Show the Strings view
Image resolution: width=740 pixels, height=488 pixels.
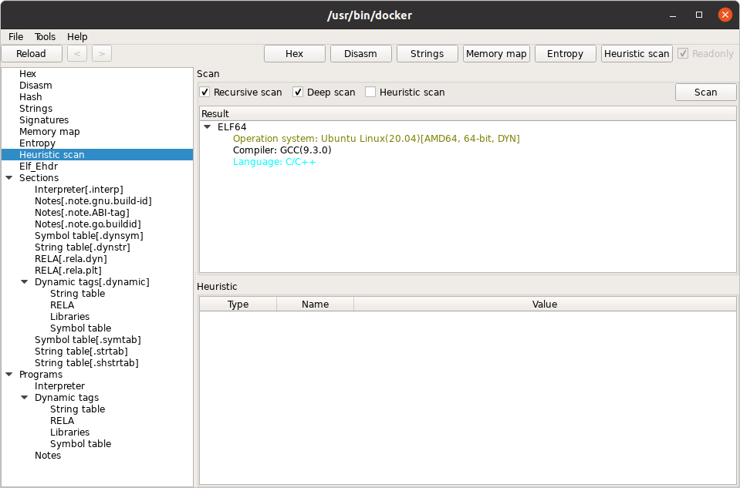click(x=427, y=53)
